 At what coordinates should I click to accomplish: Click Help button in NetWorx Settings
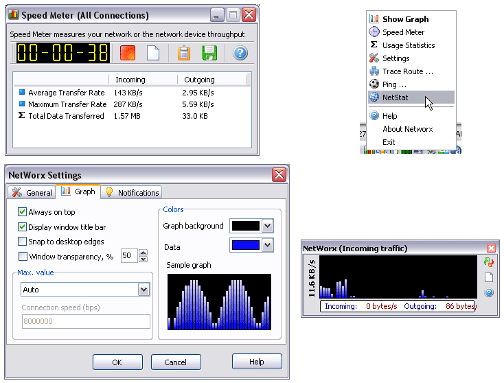click(x=257, y=362)
